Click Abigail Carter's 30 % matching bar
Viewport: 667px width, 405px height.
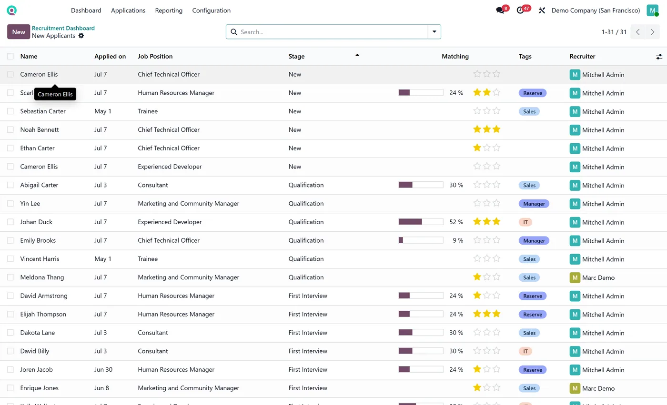point(421,185)
